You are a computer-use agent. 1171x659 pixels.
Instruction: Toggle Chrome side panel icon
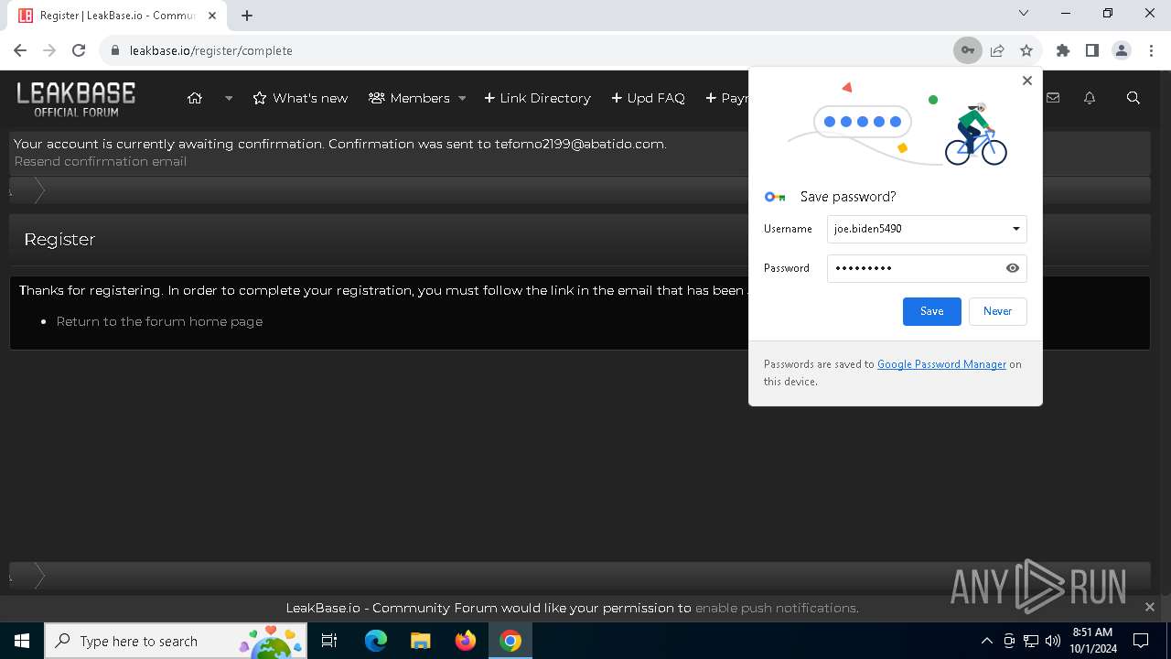(x=1092, y=50)
